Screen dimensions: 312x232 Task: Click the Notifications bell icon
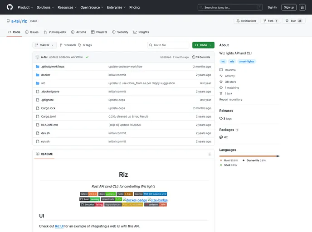pyautogui.click(x=238, y=21)
